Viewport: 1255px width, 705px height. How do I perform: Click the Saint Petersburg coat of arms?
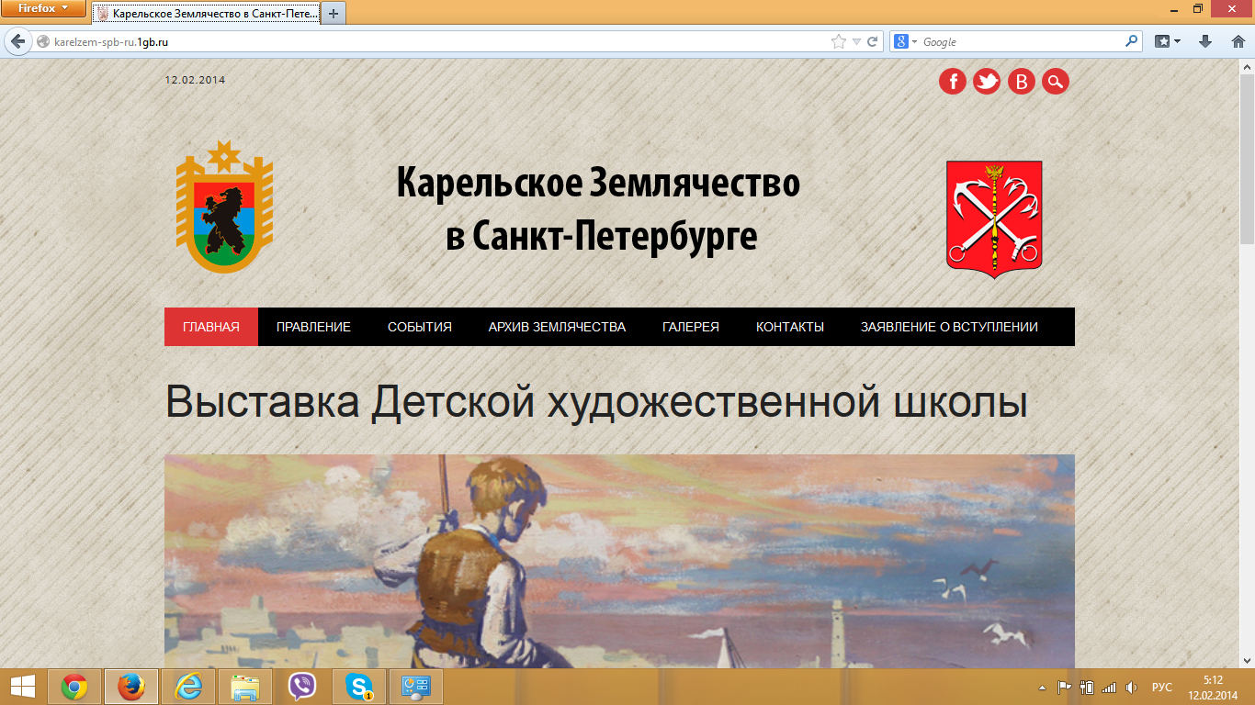[994, 216]
